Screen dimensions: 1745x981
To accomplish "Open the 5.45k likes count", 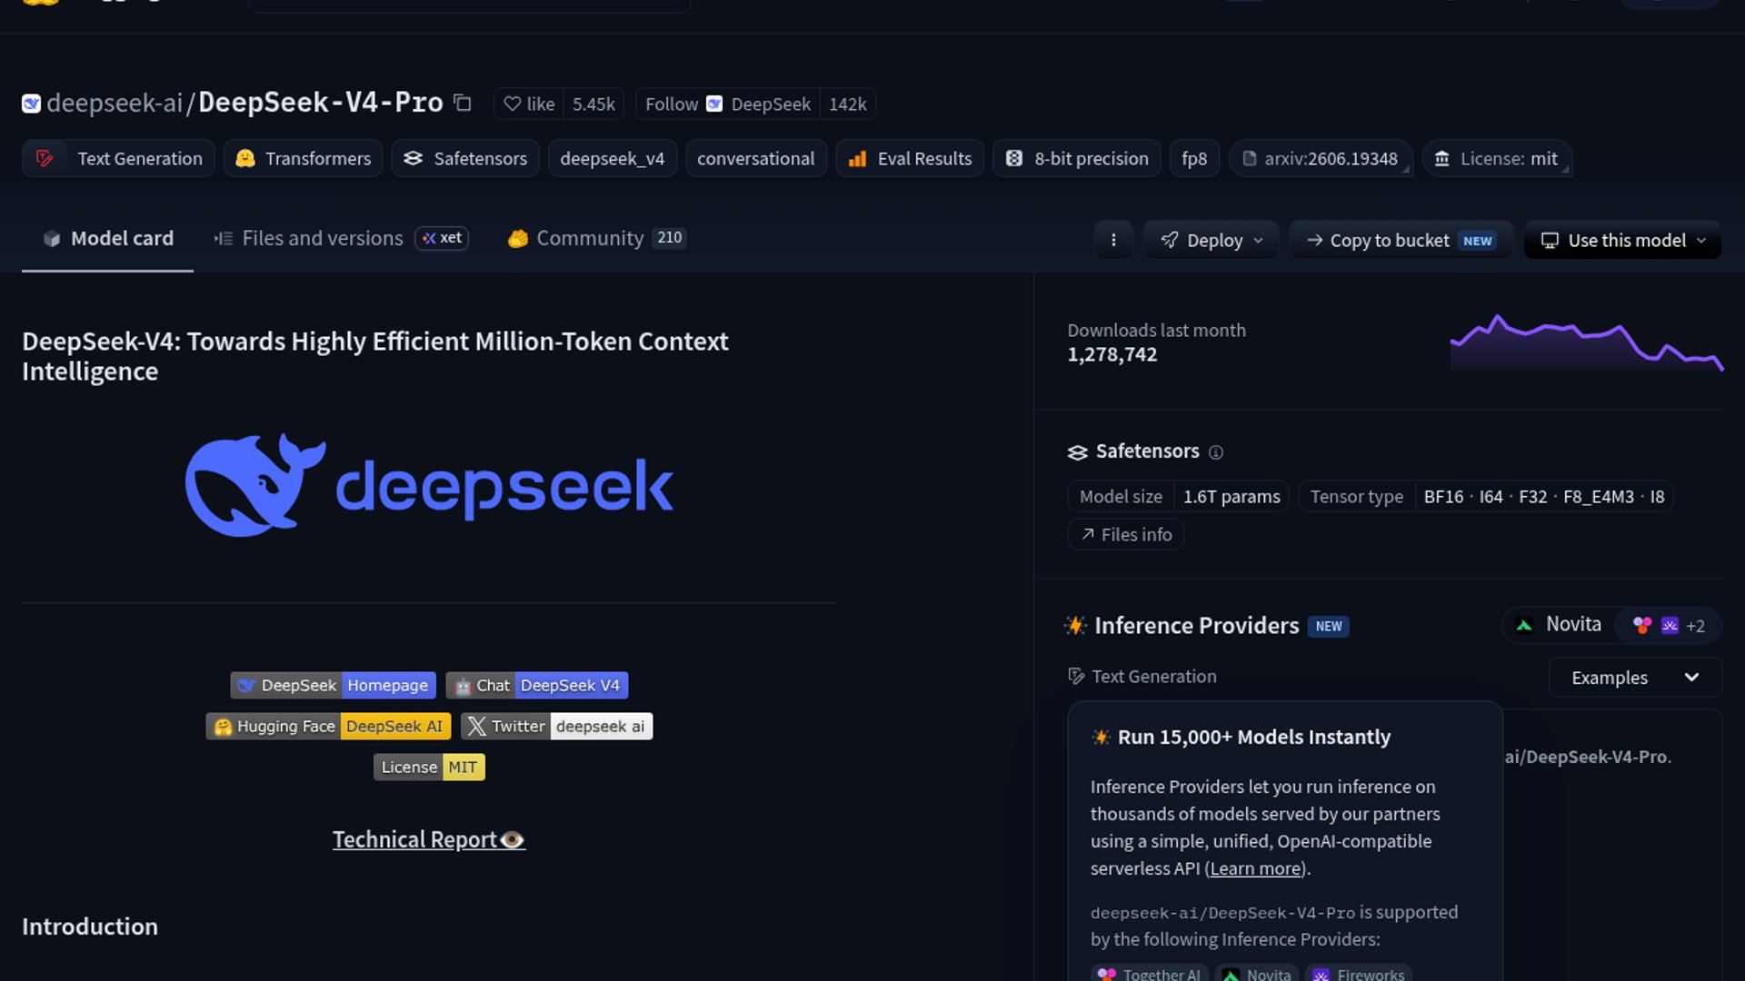I will coord(593,104).
